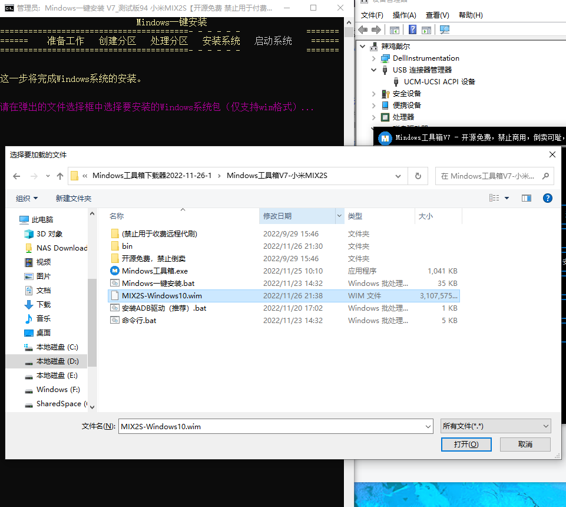This screenshot has width=566, height=507.
Task: Select the bin folder
Action: click(127, 246)
